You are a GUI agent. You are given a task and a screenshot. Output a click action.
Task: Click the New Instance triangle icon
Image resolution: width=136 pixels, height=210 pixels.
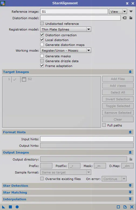click(4, 207)
